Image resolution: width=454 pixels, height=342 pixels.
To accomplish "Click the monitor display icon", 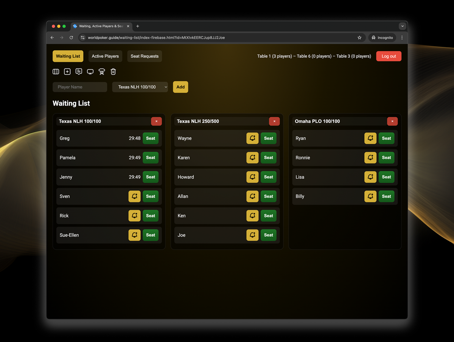I will 90,72.
